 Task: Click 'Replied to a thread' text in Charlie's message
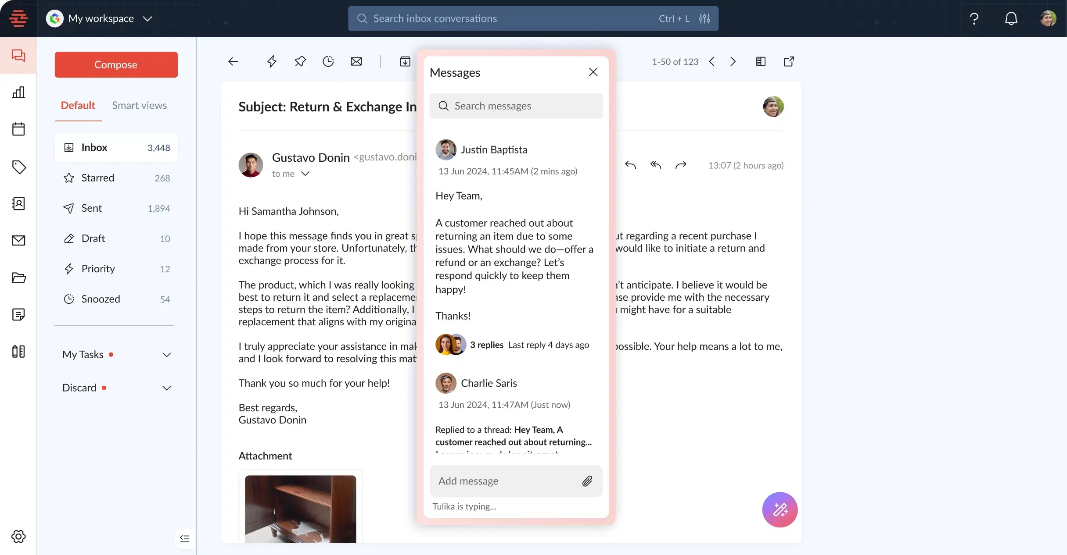474,430
